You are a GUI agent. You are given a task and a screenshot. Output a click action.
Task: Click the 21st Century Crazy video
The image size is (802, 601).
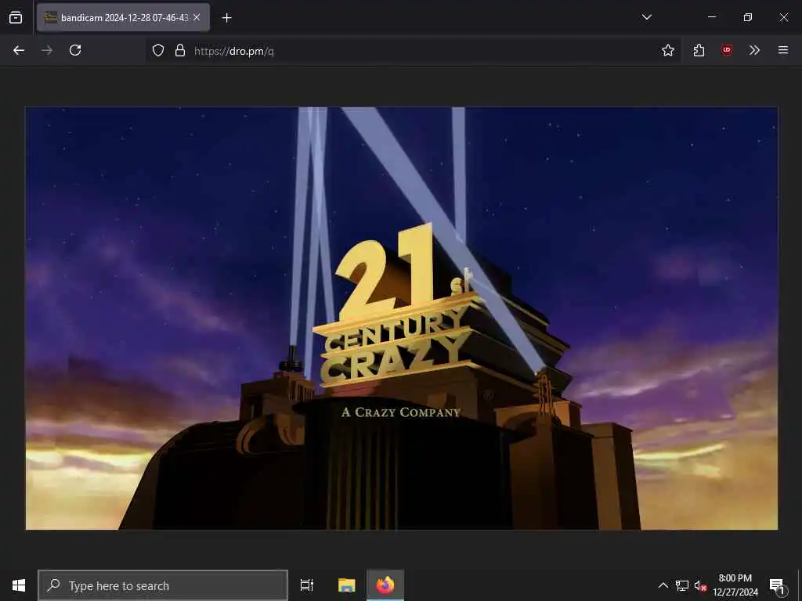pos(402,318)
